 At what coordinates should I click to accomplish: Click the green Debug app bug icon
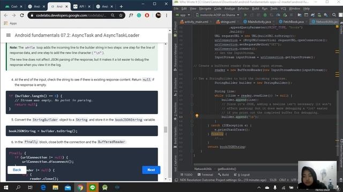click(265, 15)
